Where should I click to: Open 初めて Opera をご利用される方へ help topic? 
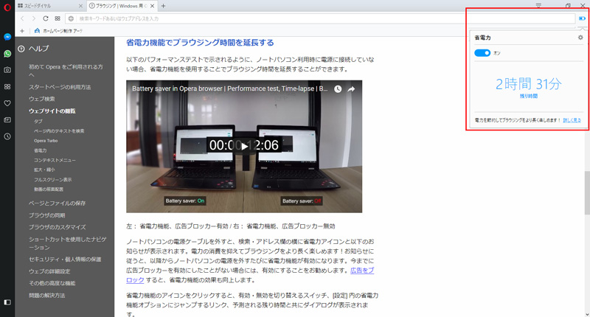click(x=66, y=71)
